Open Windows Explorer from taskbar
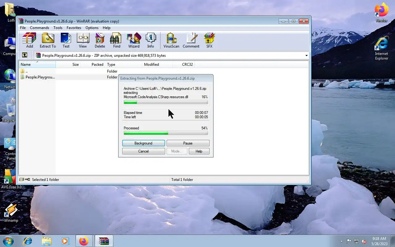The height and width of the screenshot is (247, 395). coord(47,241)
